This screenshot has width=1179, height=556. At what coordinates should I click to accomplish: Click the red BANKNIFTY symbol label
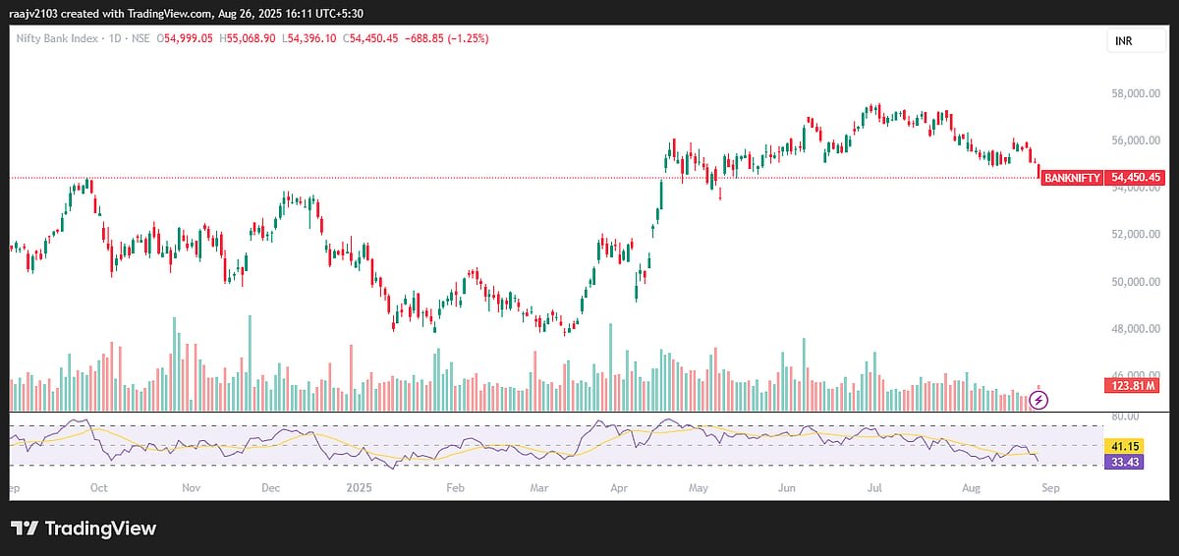(1071, 178)
